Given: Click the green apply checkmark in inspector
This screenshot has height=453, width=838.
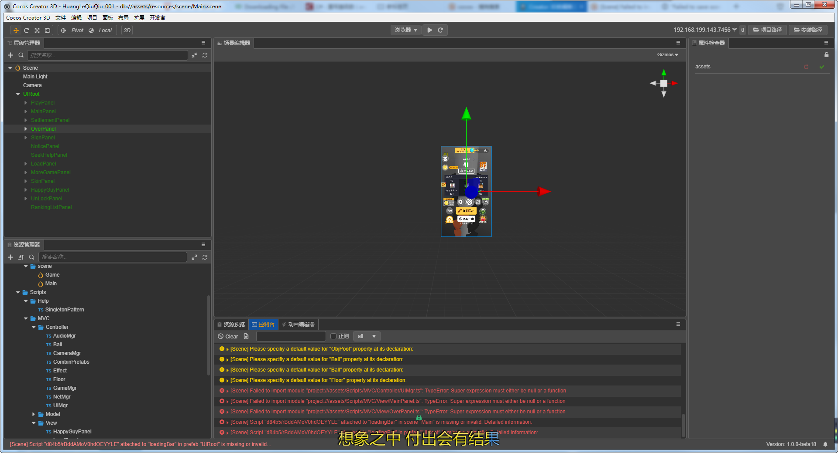Looking at the screenshot, I should coord(822,67).
